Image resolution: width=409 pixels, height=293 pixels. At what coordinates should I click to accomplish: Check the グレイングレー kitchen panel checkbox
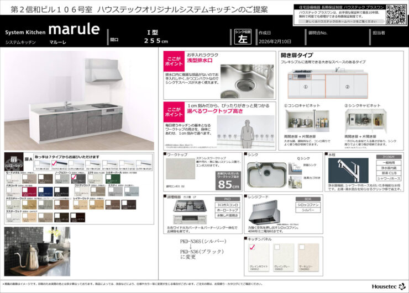point(277,247)
